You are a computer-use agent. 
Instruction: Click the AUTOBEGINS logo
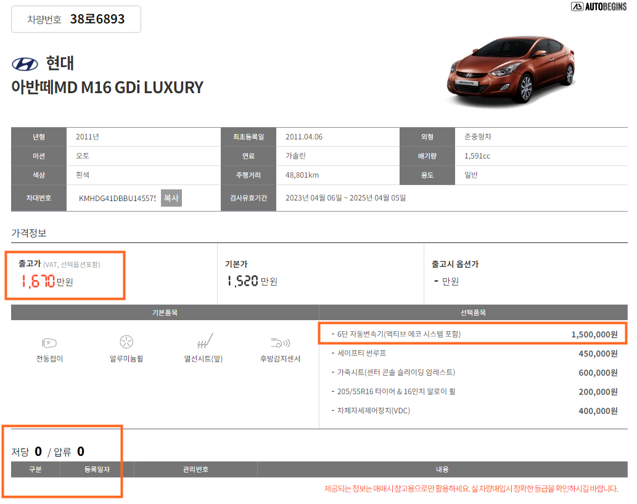[x=598, y=7]
